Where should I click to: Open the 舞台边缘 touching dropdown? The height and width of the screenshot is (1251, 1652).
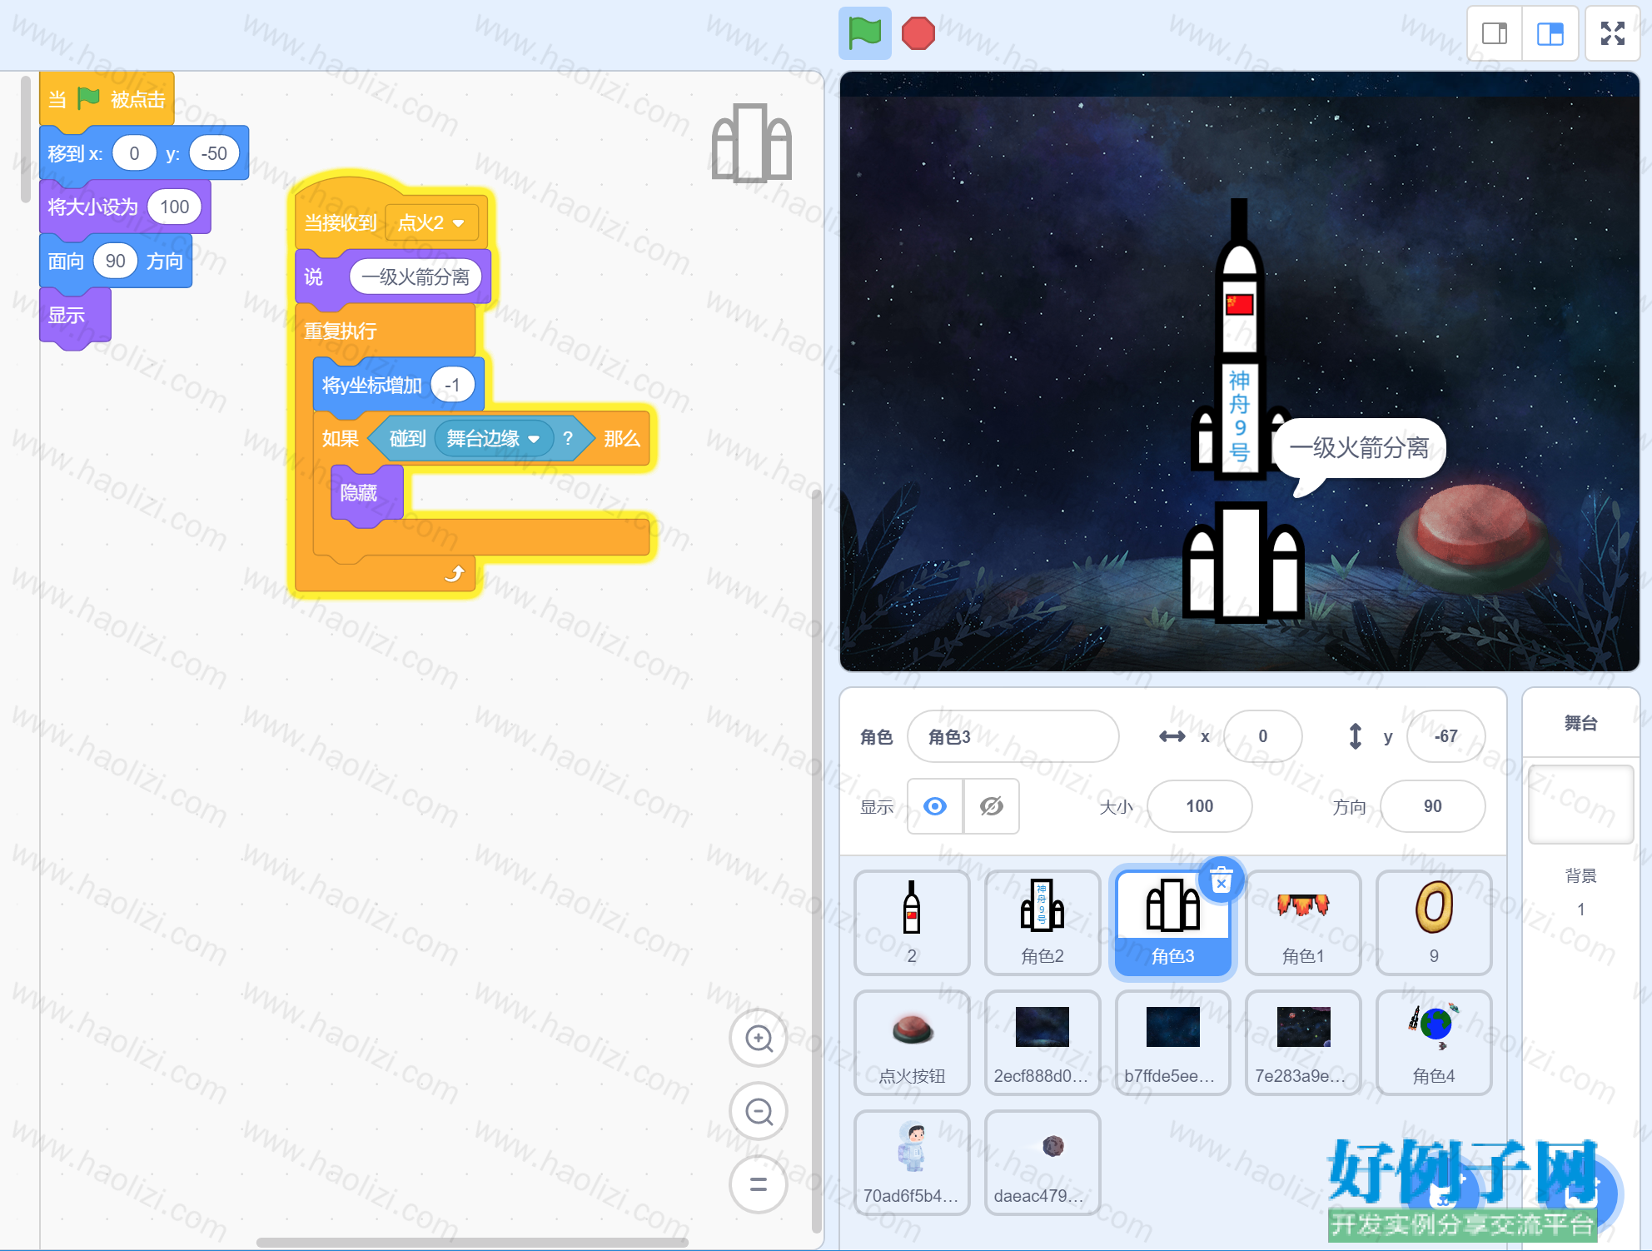pos(494,438)
